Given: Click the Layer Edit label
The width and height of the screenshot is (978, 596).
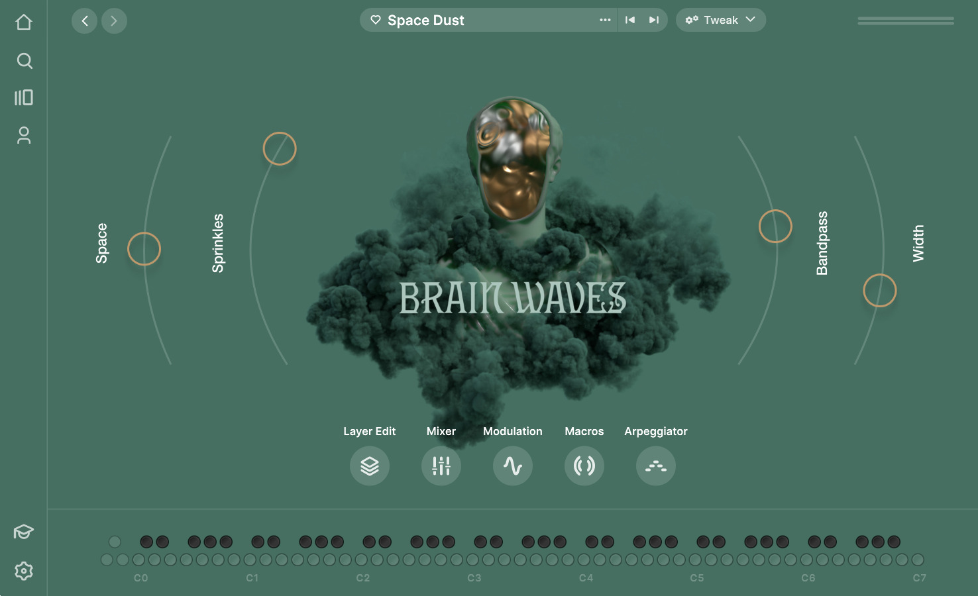Looking at the screenshot, I should pos(370,431).
